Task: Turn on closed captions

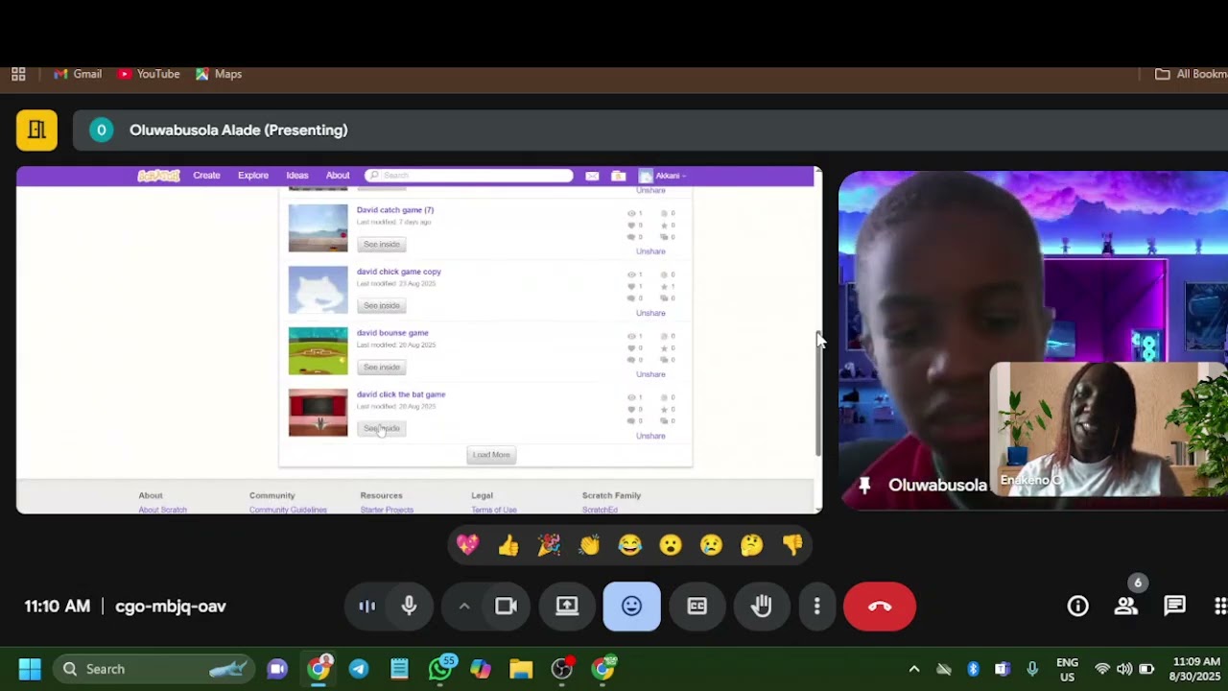Action: pyautogui.click(x=697, y=606)
